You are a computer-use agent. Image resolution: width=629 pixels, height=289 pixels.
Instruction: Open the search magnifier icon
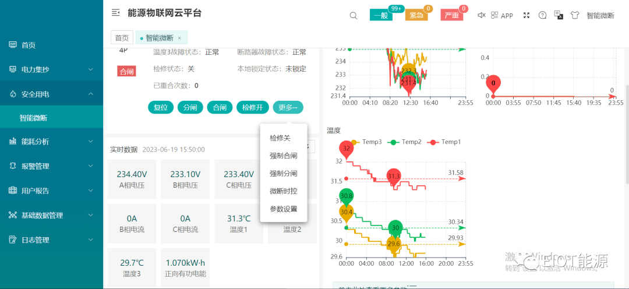(x=354, y=16)
